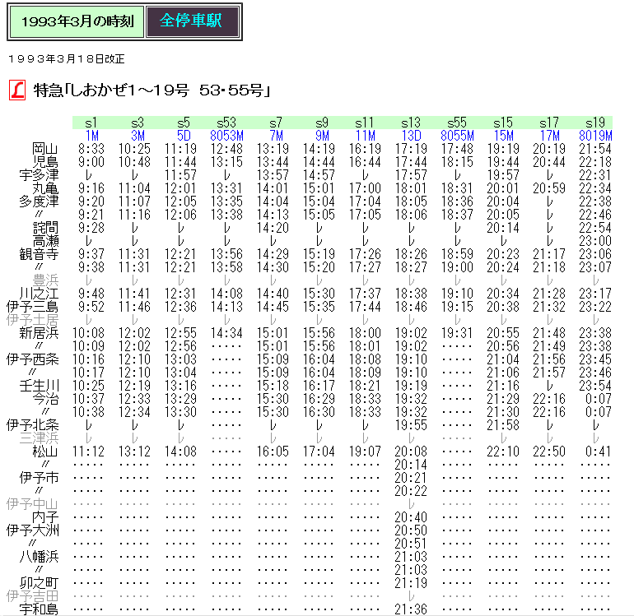The height and width of the screenshot is (616, 634).
Task: Click the 11:12 Matsuyama arrival time
Action: [88, 452]
